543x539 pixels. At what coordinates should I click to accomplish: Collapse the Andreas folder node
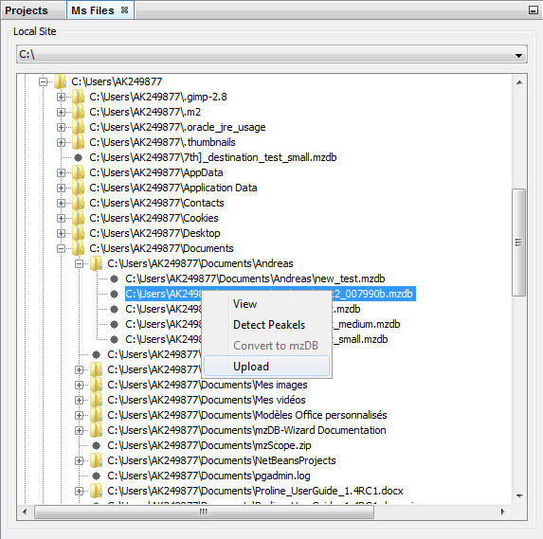[x=79, y=263]
